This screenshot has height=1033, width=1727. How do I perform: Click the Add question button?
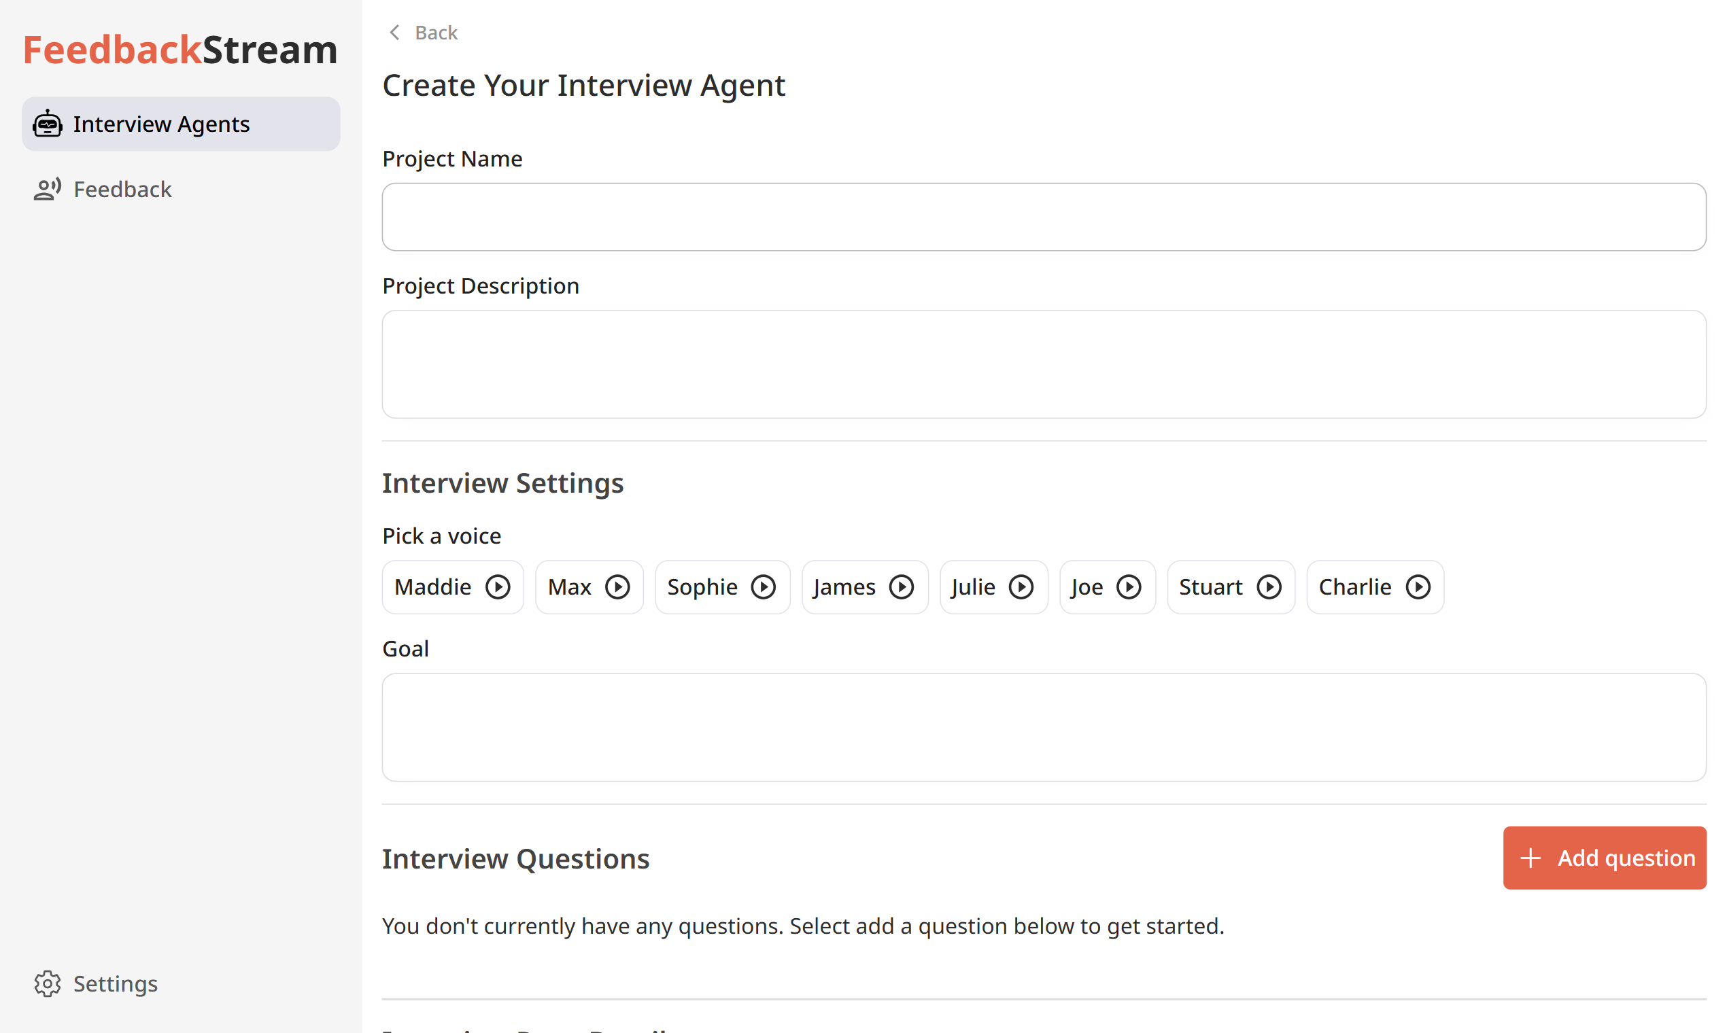(1605, 858)
